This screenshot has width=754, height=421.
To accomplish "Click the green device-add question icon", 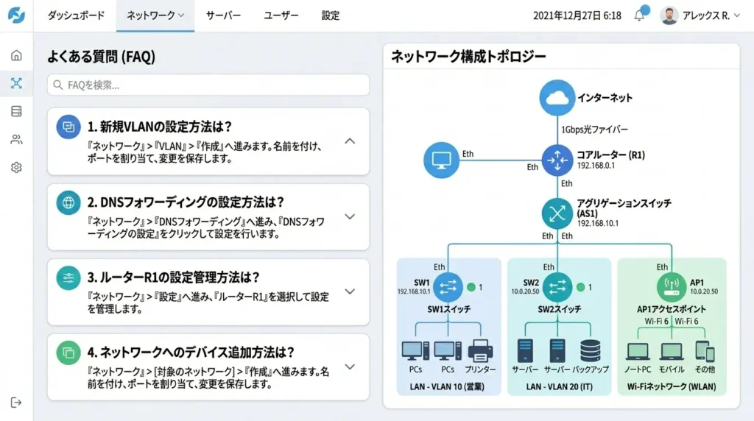I will click(68, 353).
